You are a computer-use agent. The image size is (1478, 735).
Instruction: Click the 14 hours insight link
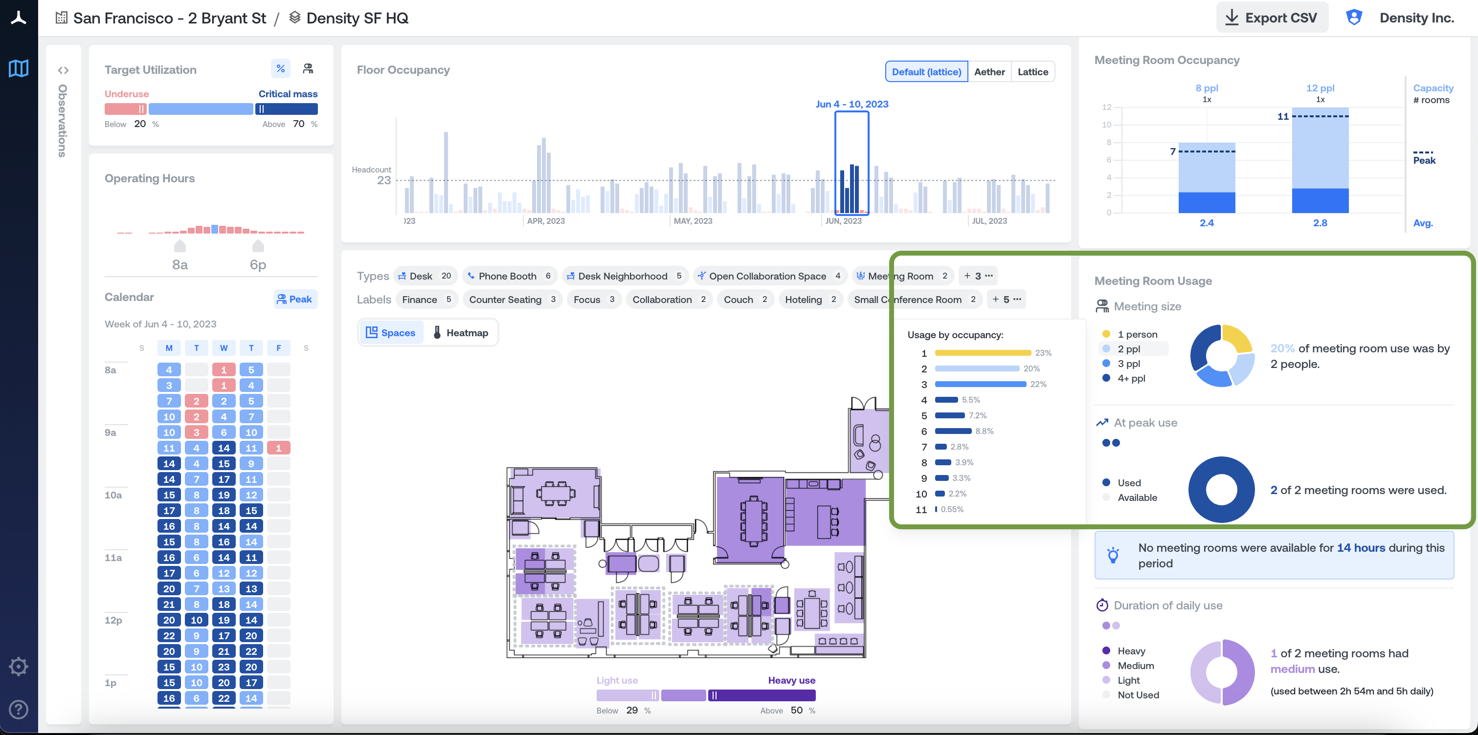[1361, 547]
